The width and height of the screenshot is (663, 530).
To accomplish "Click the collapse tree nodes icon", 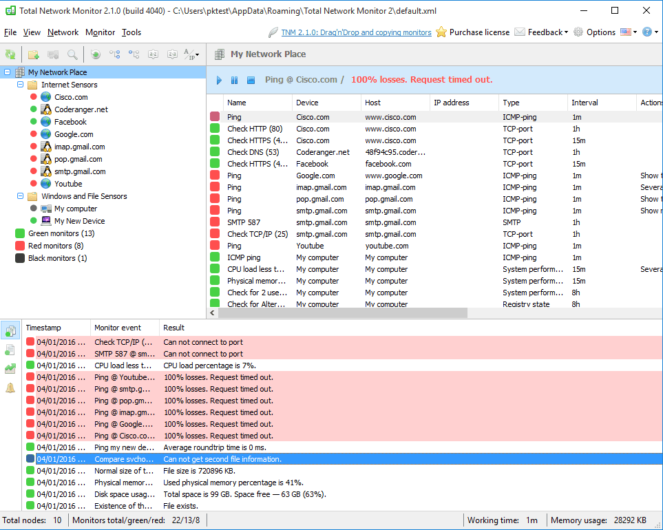I will click(134, 54).
